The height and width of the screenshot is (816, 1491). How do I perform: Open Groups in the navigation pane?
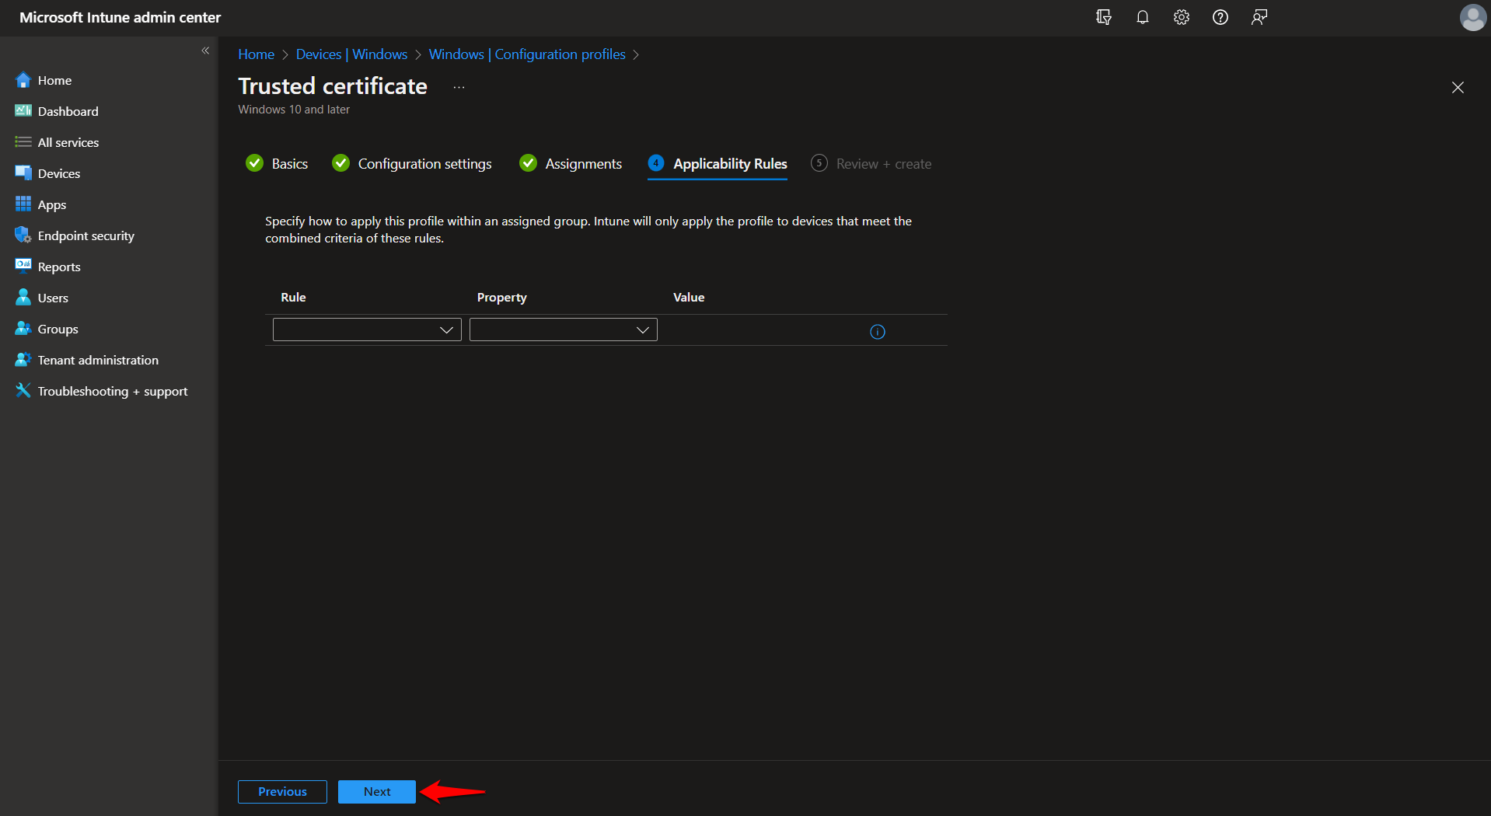(x=56, y=329)
